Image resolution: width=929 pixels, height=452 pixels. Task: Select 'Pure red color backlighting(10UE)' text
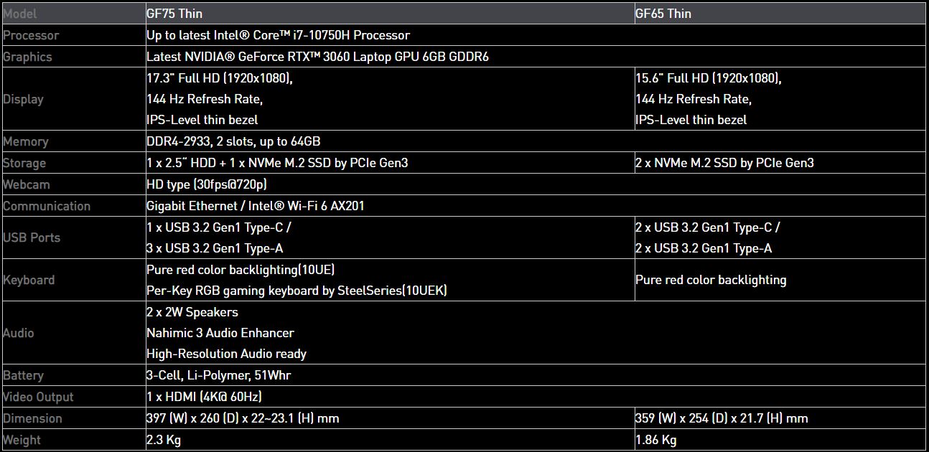[241, 270]
